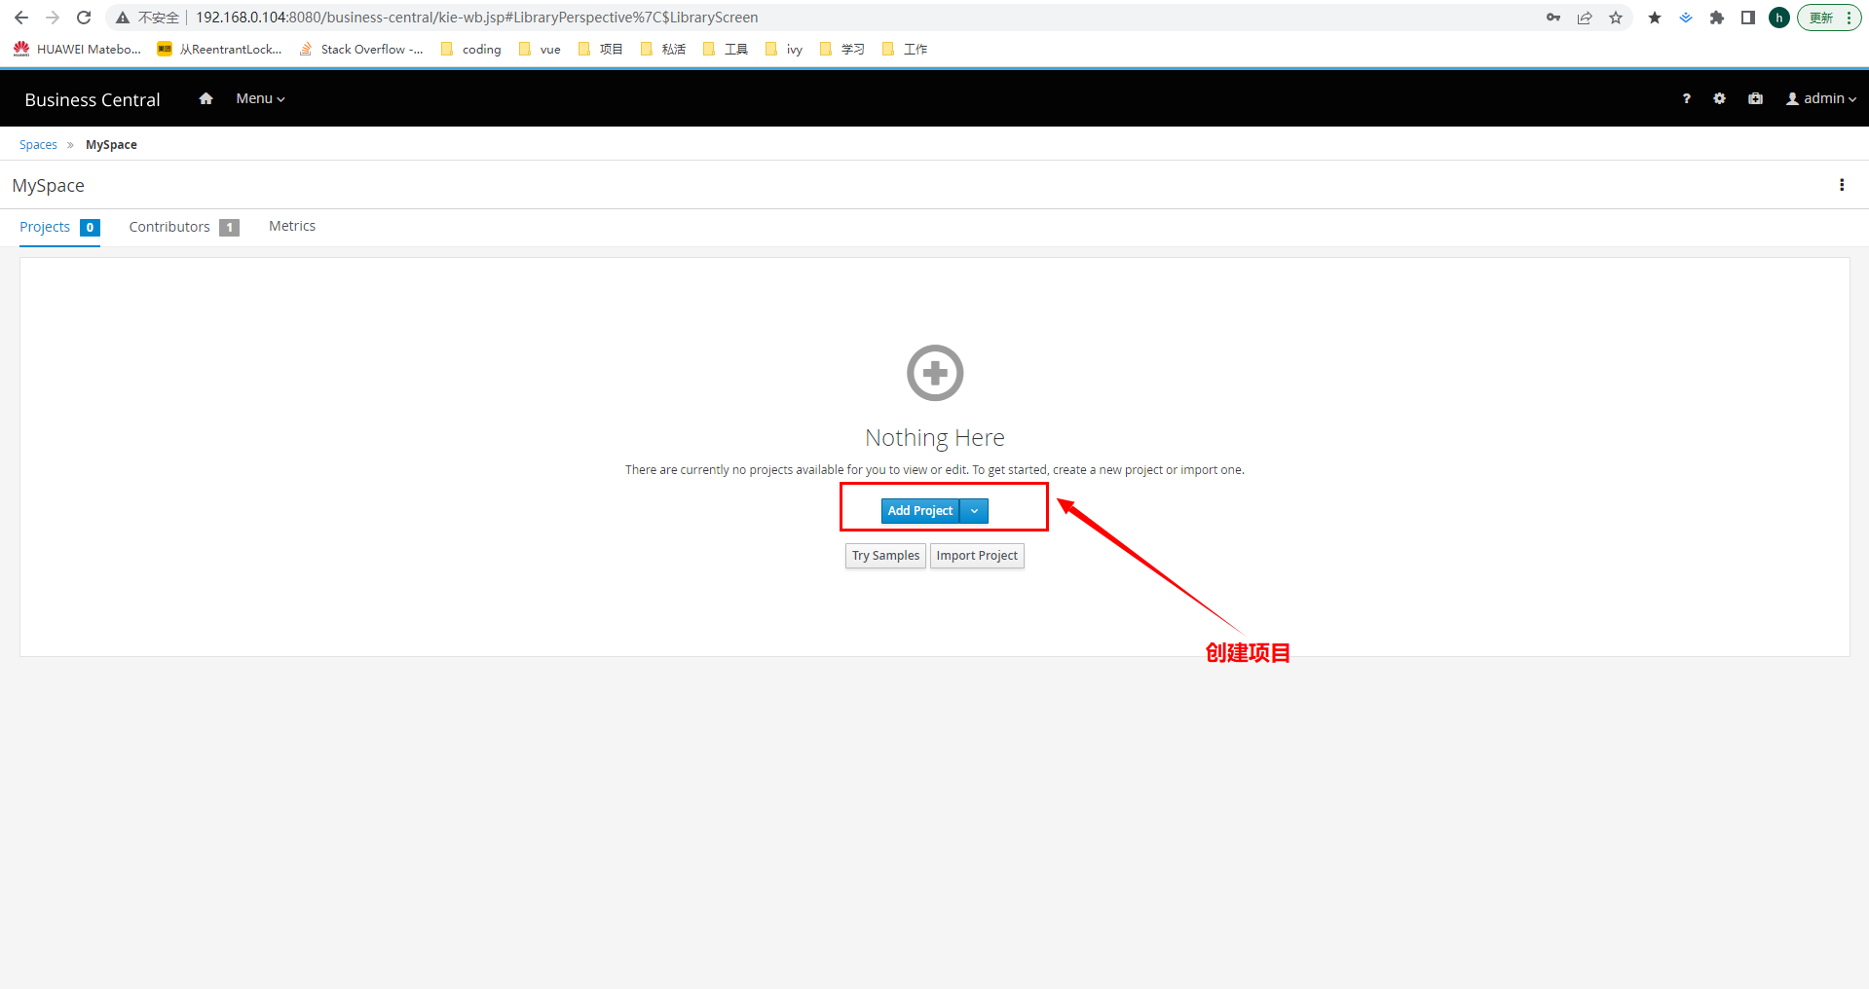Go to Spaces breadcrumb link
This screenshot has width=1869, height=989.
38,145
